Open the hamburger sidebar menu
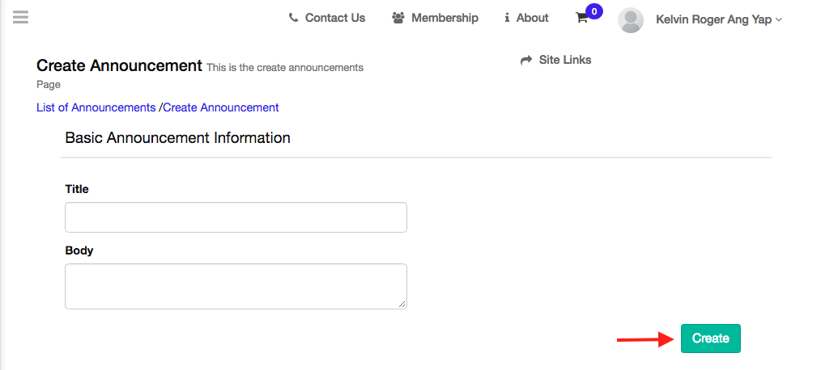The width and height of the screenshot is (821, 370). click(x=21, y=17)
